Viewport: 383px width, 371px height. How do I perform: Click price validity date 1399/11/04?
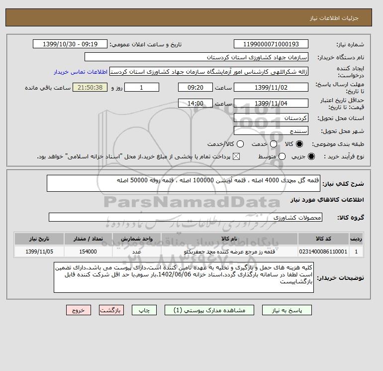tap(271, 103)
